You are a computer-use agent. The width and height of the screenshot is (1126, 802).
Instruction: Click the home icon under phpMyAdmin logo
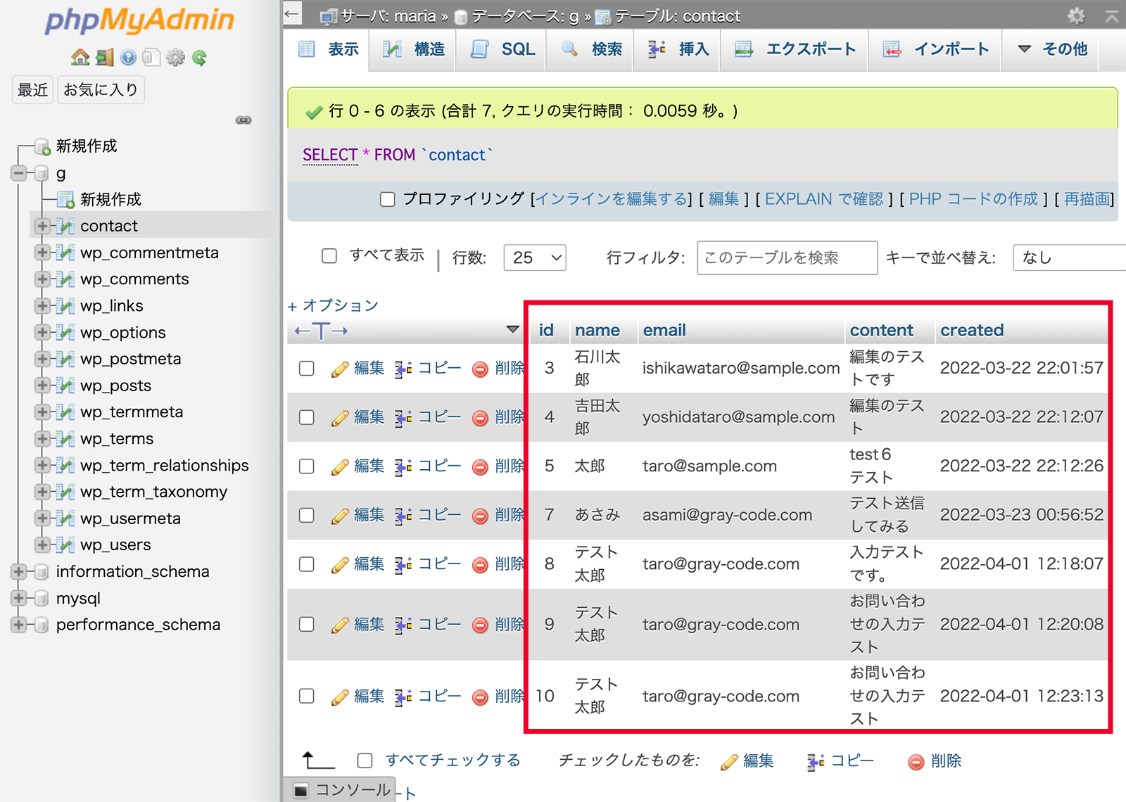tap(80, 58)
